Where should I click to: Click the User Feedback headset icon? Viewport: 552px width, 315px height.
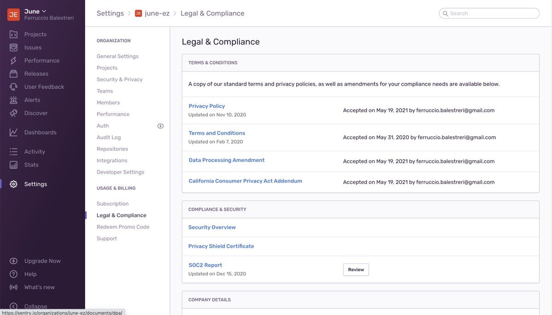click(14, 87)
